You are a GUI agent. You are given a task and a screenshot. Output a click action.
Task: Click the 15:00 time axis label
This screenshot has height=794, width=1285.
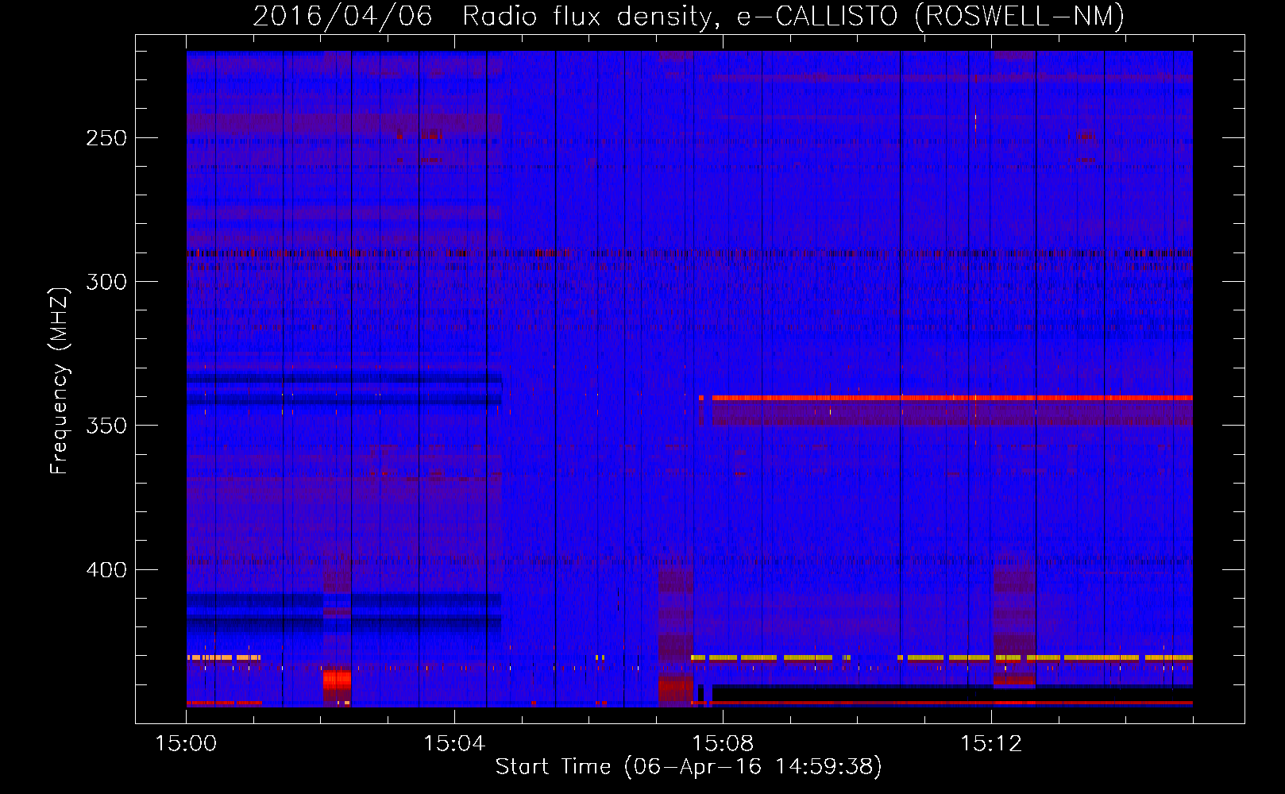pyautogui.click(x=186, y=744)
